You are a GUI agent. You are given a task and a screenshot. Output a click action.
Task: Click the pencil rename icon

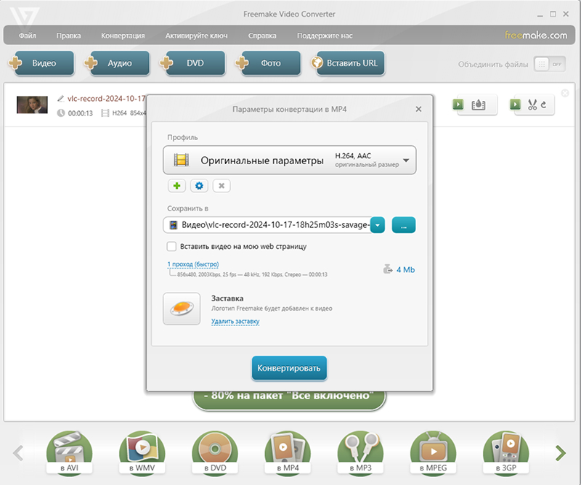click(x=61, y=99)
